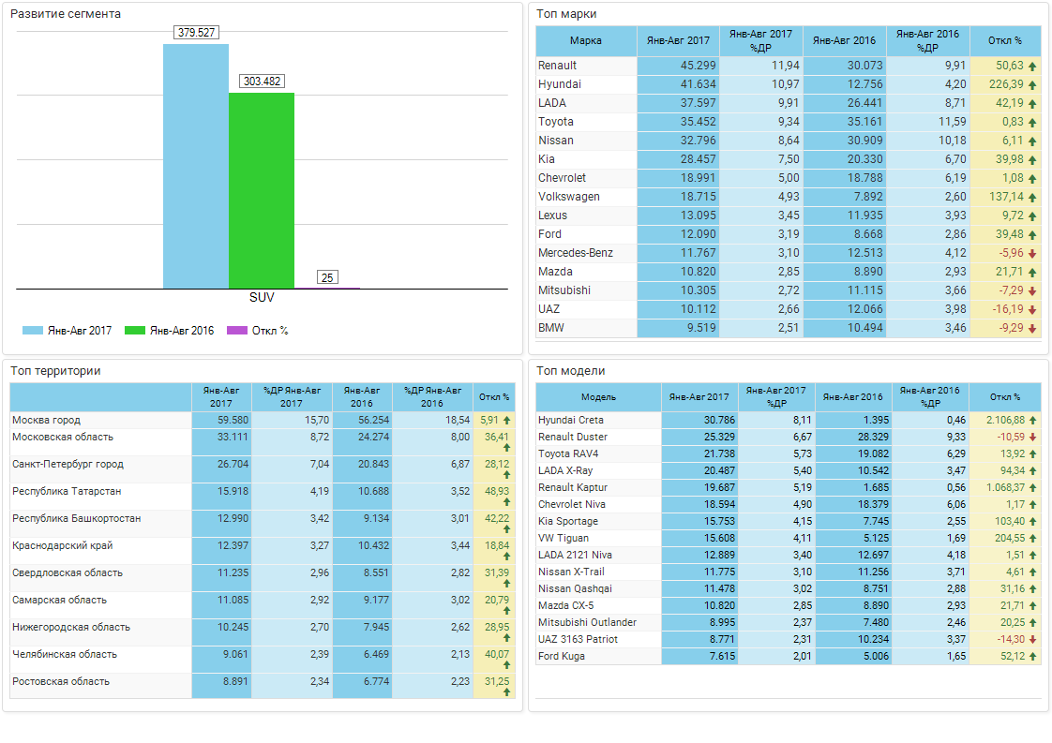Click the 59.580 value for Москва город
The width and height of the screenshot is (1052, 743).
233,421
